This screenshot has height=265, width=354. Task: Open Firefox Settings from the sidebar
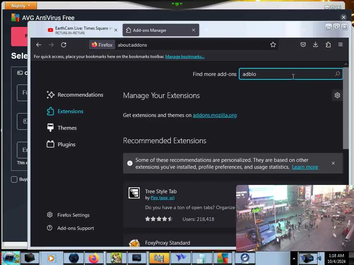click(x=68, y=215)
